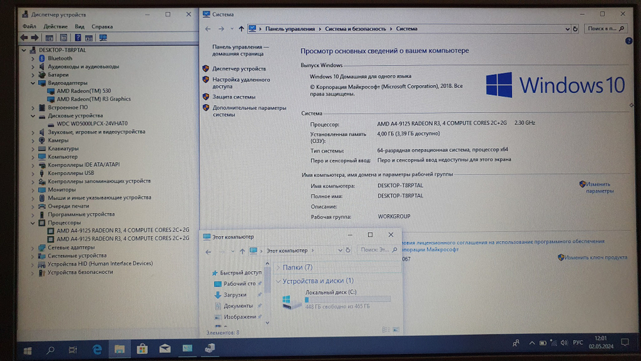Launch Microsoft Edge from taskbar
The image size is (641, 361).
pos(97,349)
